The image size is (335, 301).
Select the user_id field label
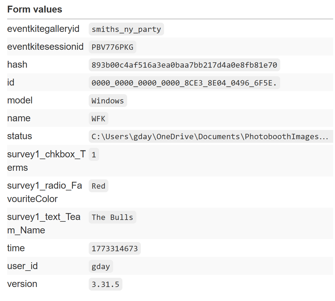click(22, 266)
